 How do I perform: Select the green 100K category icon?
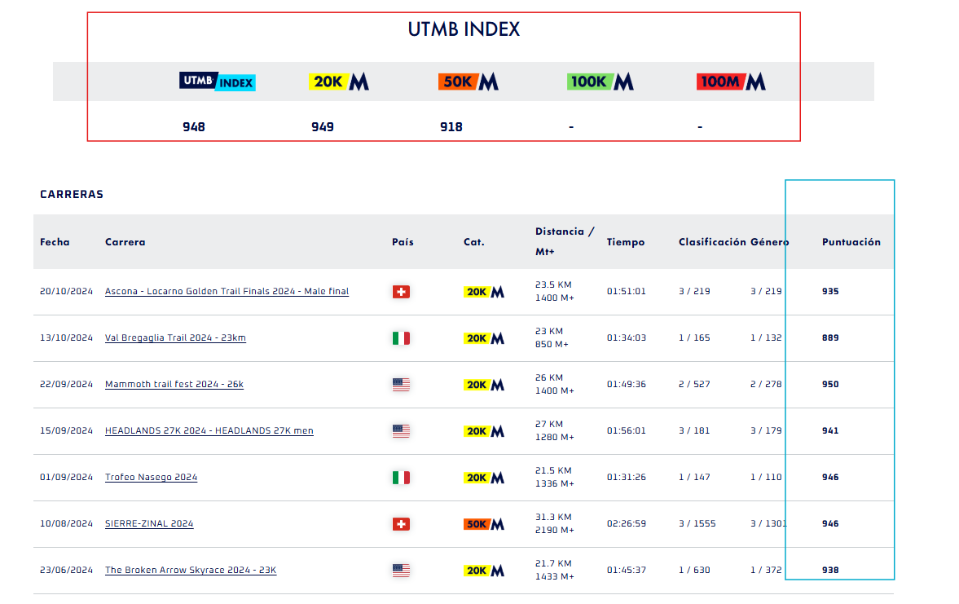coord(600,81)
